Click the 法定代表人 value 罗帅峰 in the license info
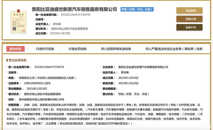213x130 pixels. (x=125, y=72)
